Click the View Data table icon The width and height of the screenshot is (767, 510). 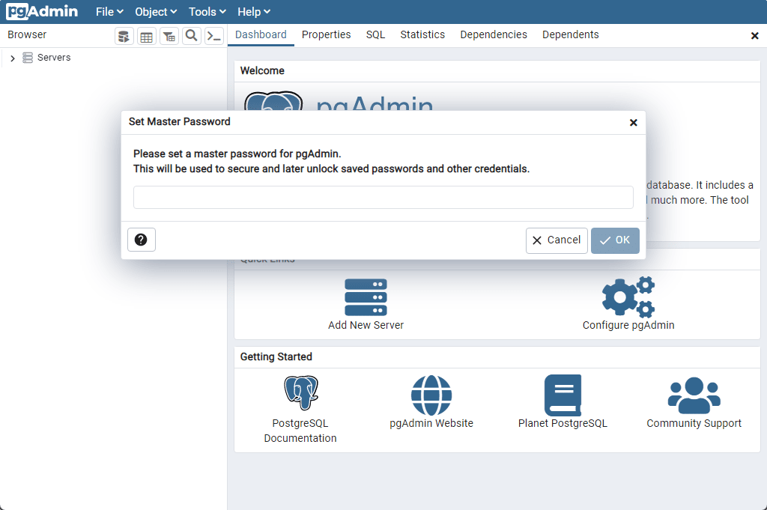[147, 36]
